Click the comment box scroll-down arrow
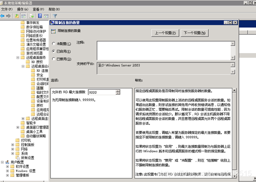Viewport: 256px width, 182px height. point(233,58)
